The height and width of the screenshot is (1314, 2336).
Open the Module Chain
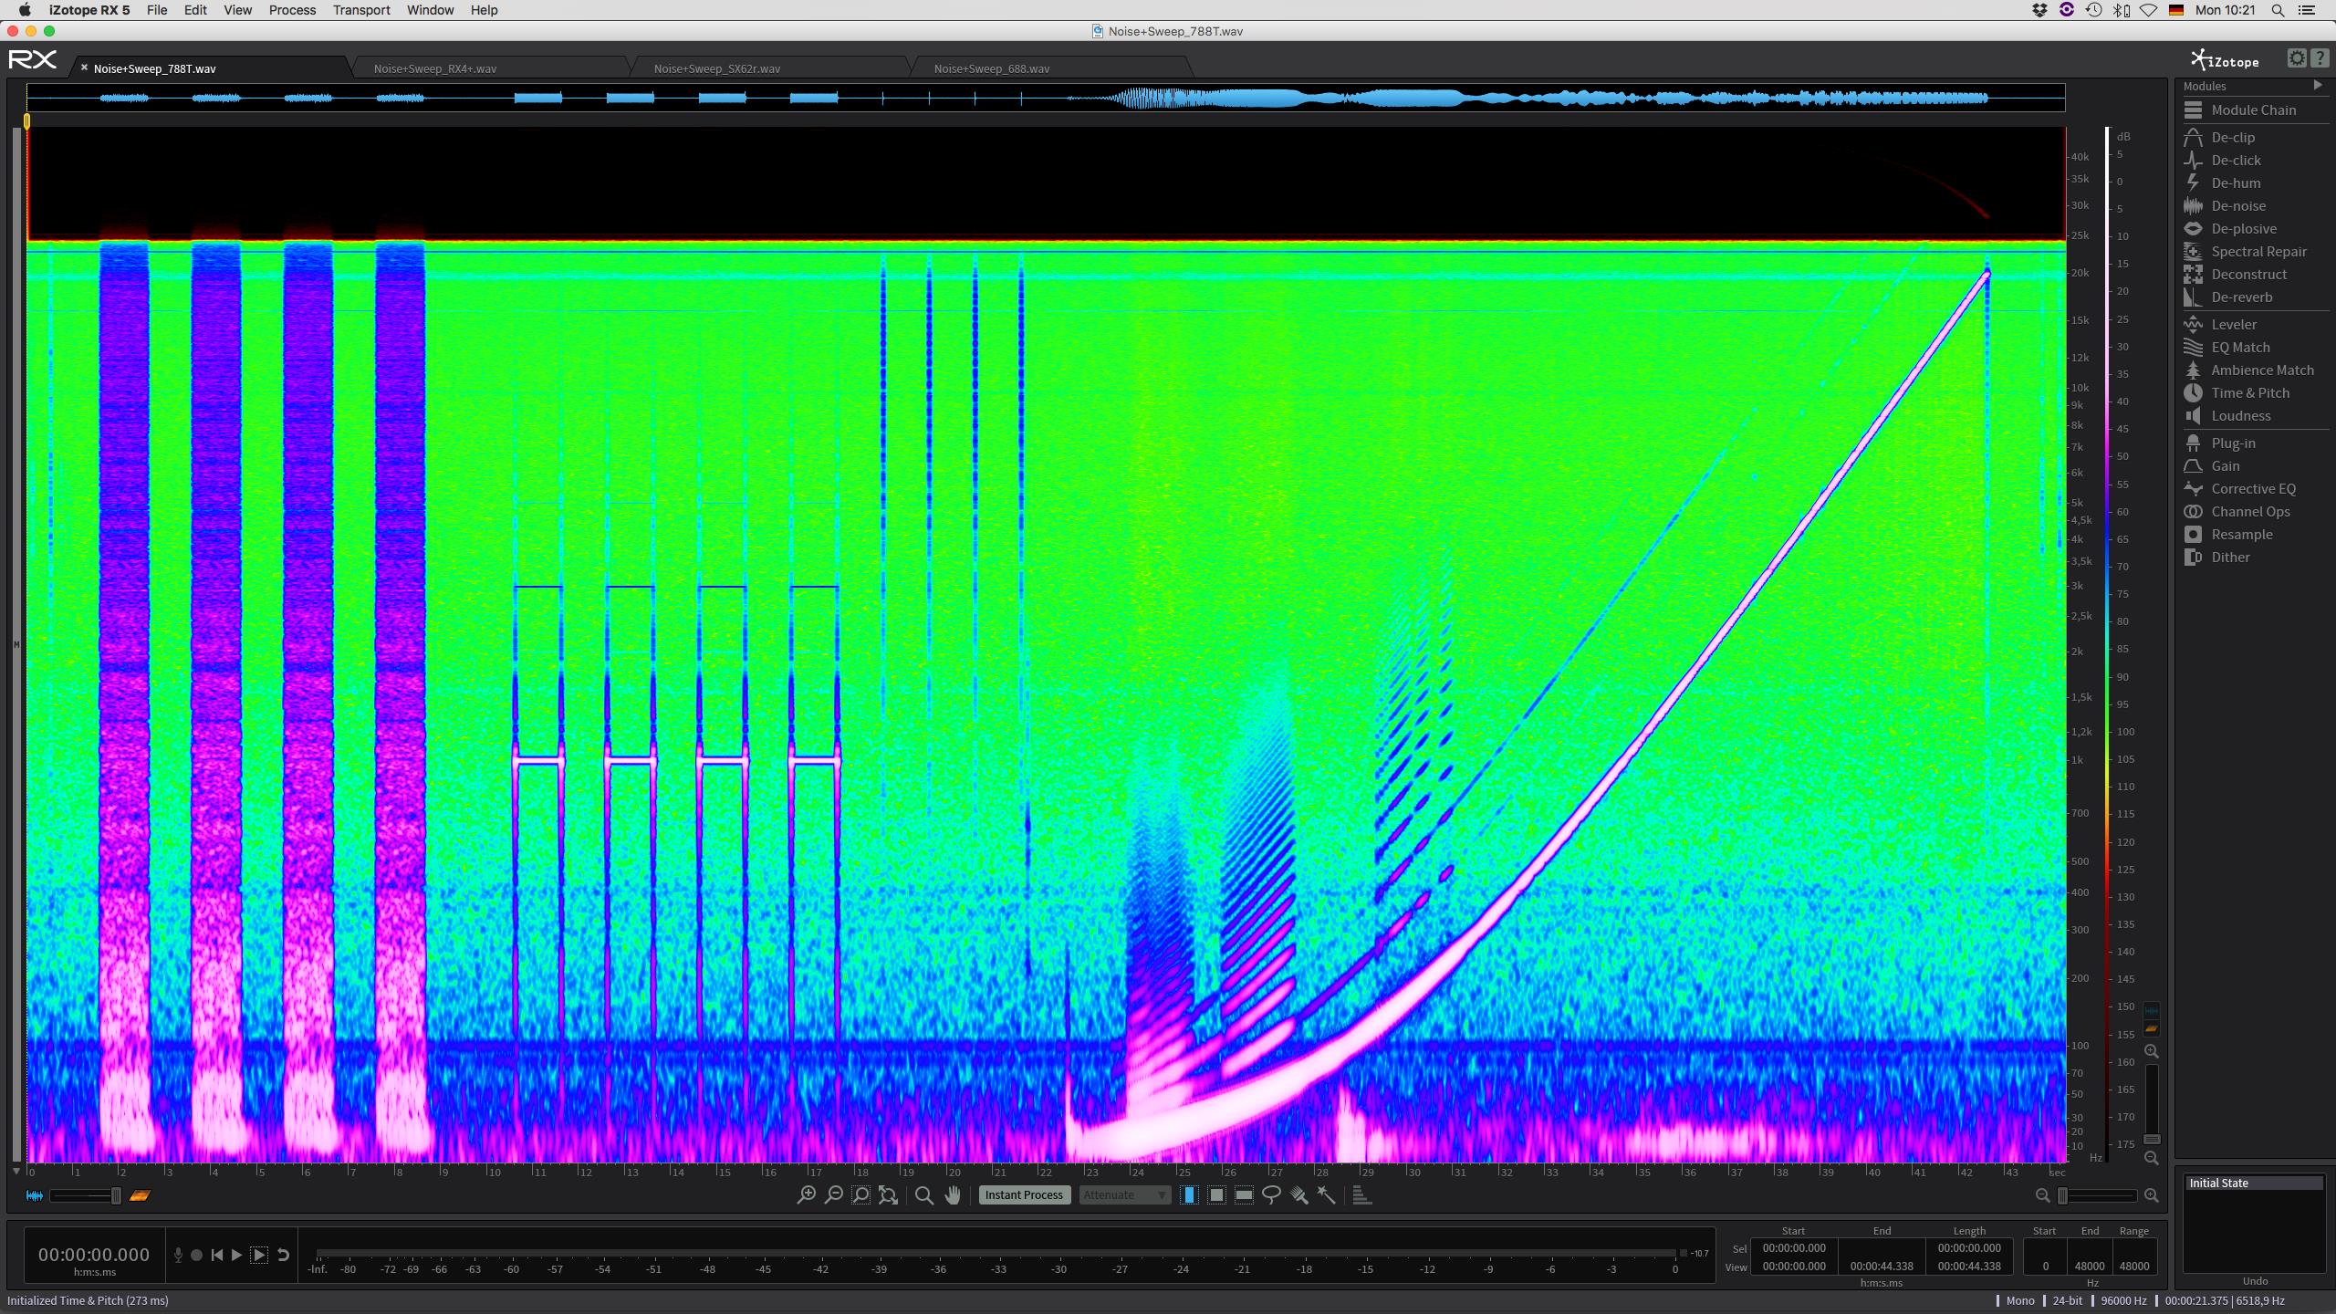(x=2252, y=110)
